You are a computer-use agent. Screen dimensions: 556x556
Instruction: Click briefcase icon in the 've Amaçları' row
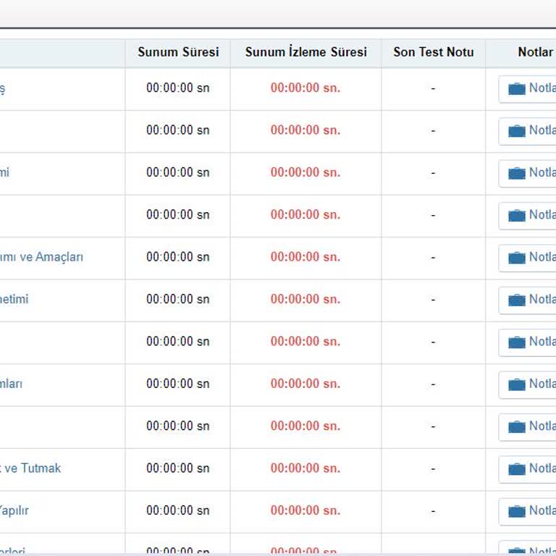pos(516,258)
